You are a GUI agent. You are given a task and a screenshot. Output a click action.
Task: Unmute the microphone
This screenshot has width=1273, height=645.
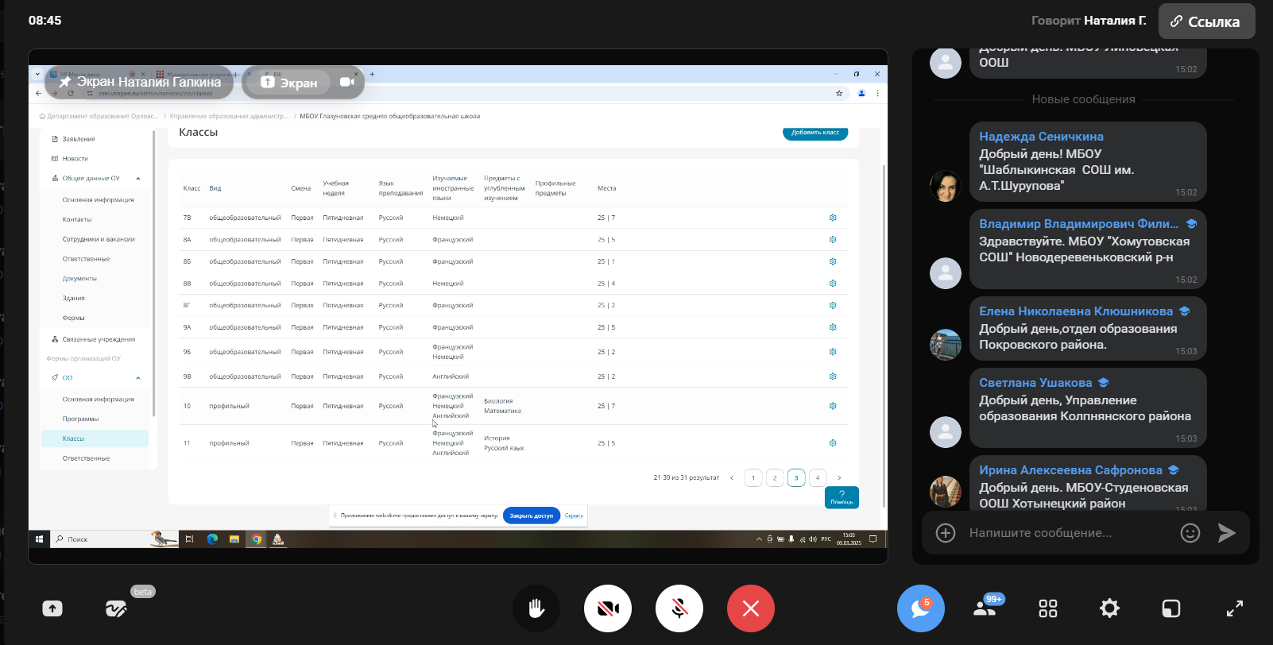pos(679,608)
